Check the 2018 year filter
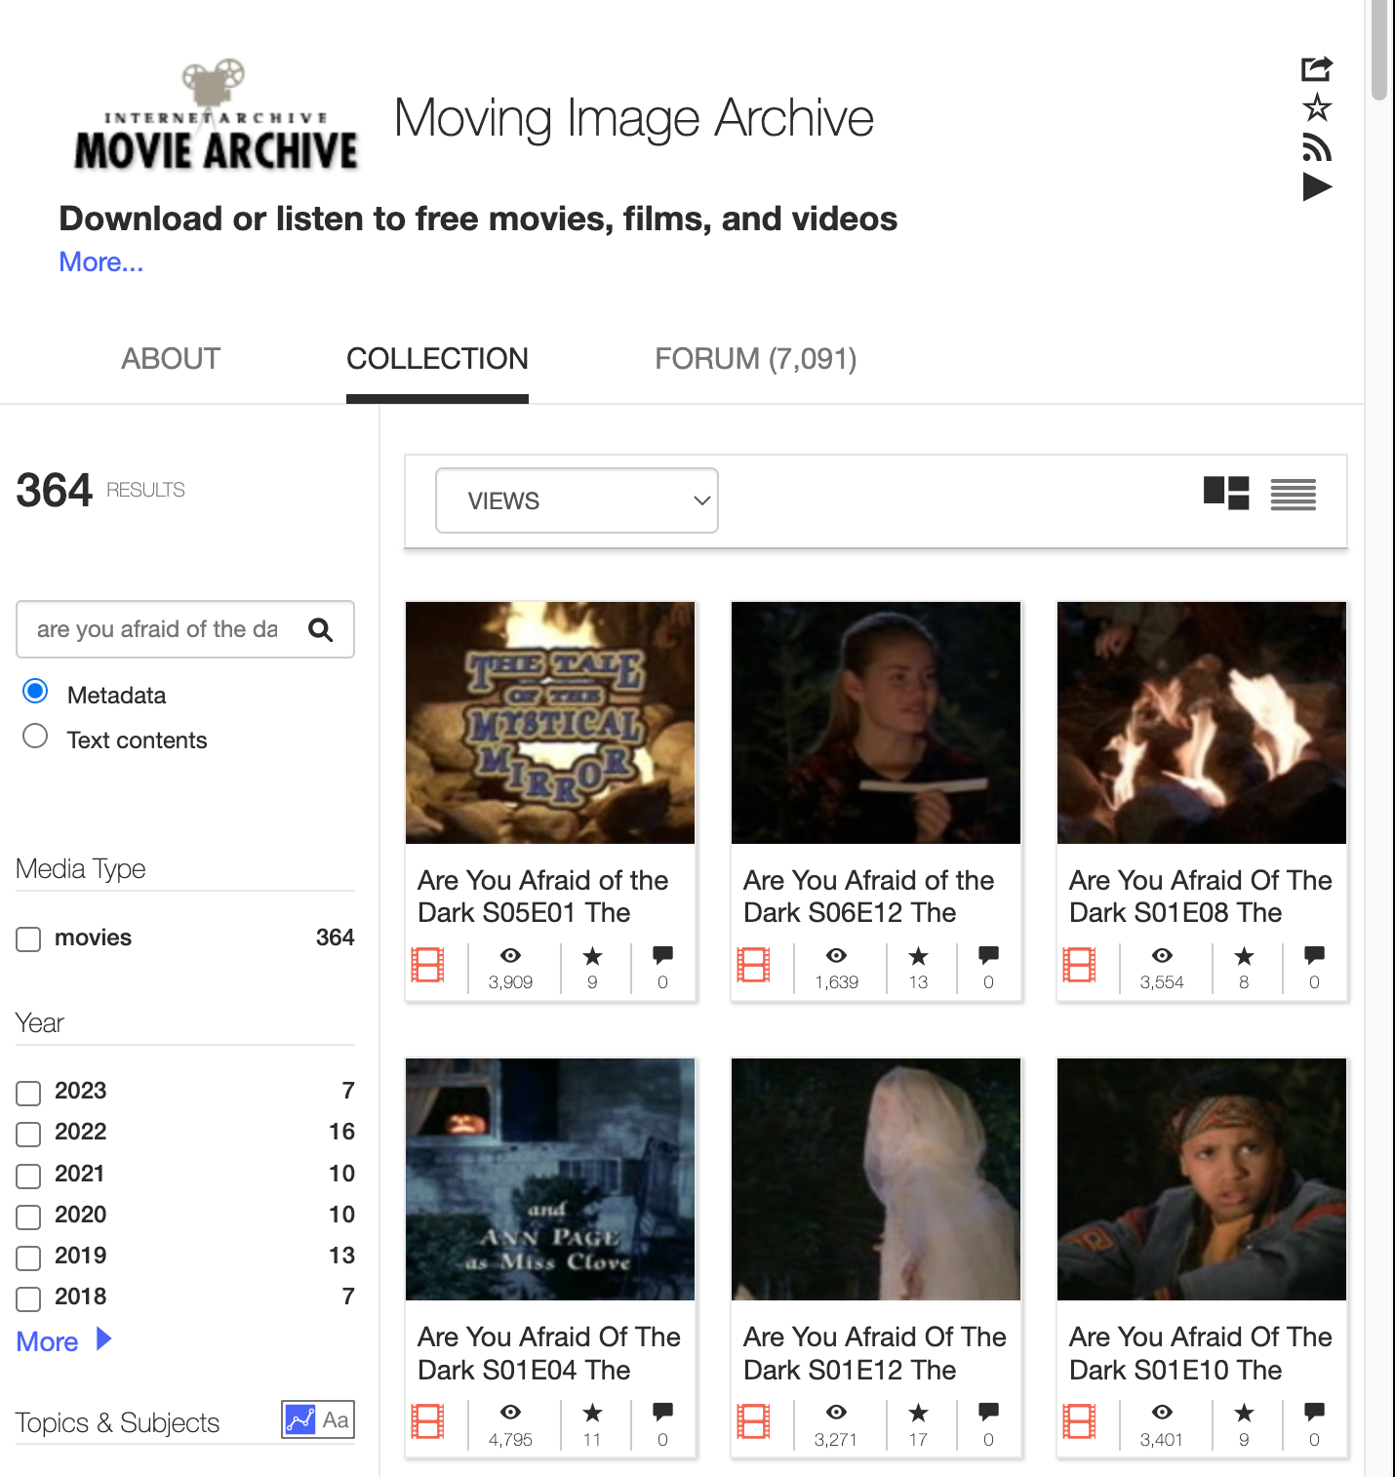This screenshot has height=1477, width=1395. point(28,1298)
